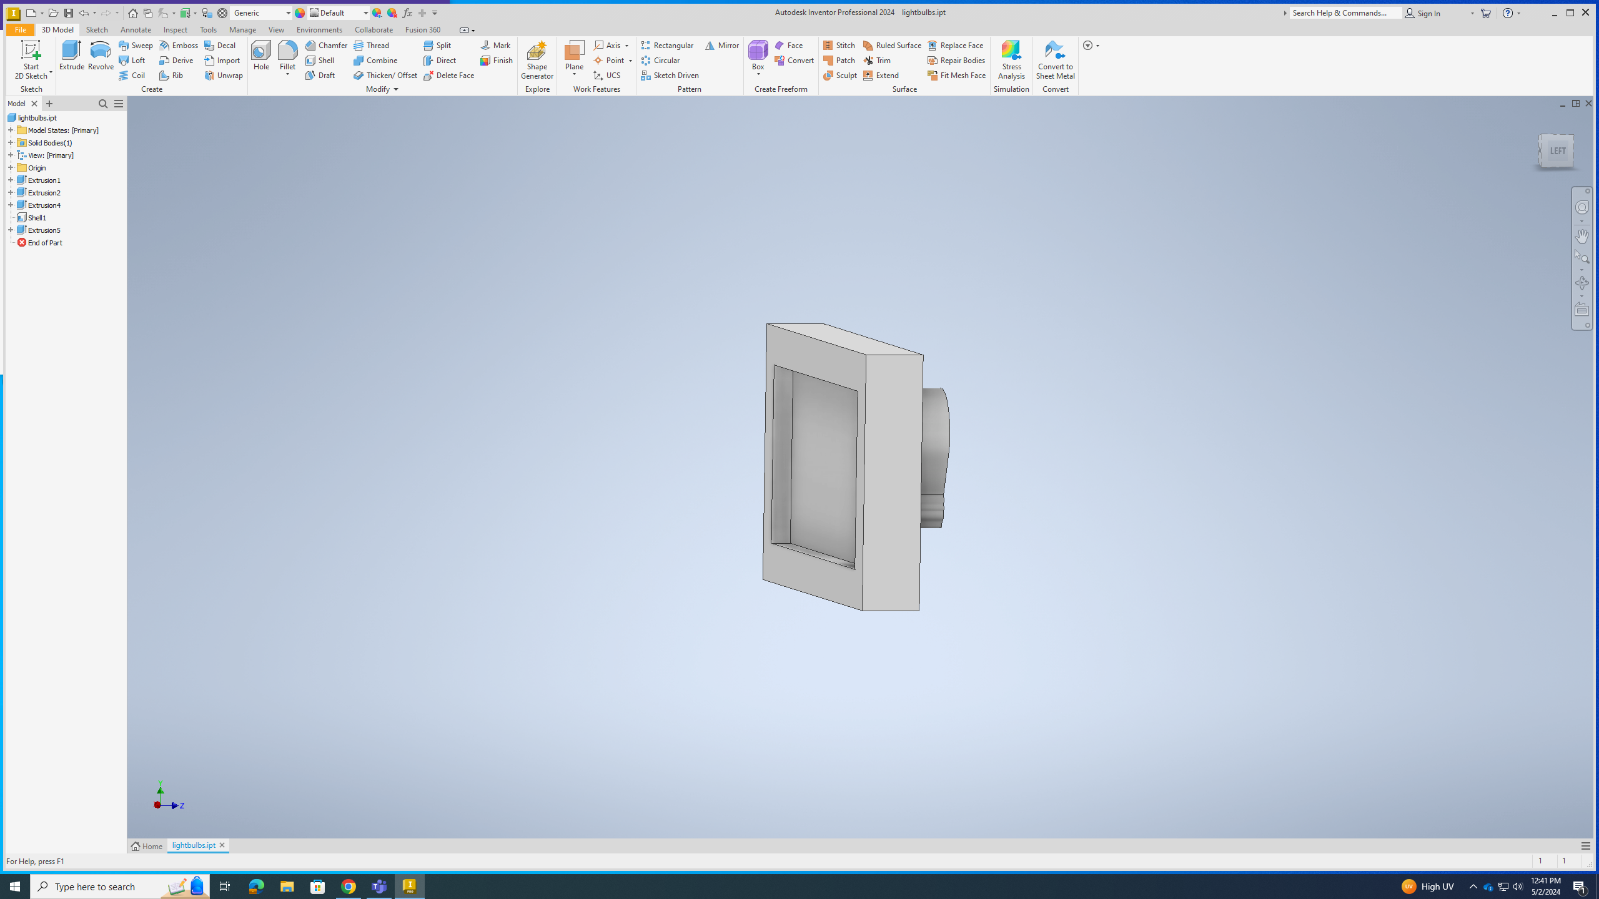
Task: Open Google Chrome from taskbar
Action: (349, 887)
